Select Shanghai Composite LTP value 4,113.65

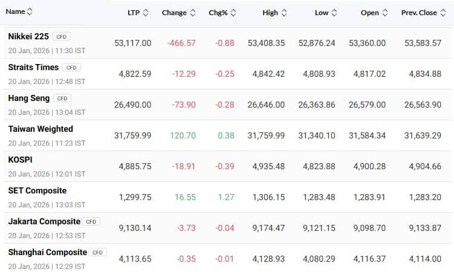pyautogui.click(x=135, y=259)
